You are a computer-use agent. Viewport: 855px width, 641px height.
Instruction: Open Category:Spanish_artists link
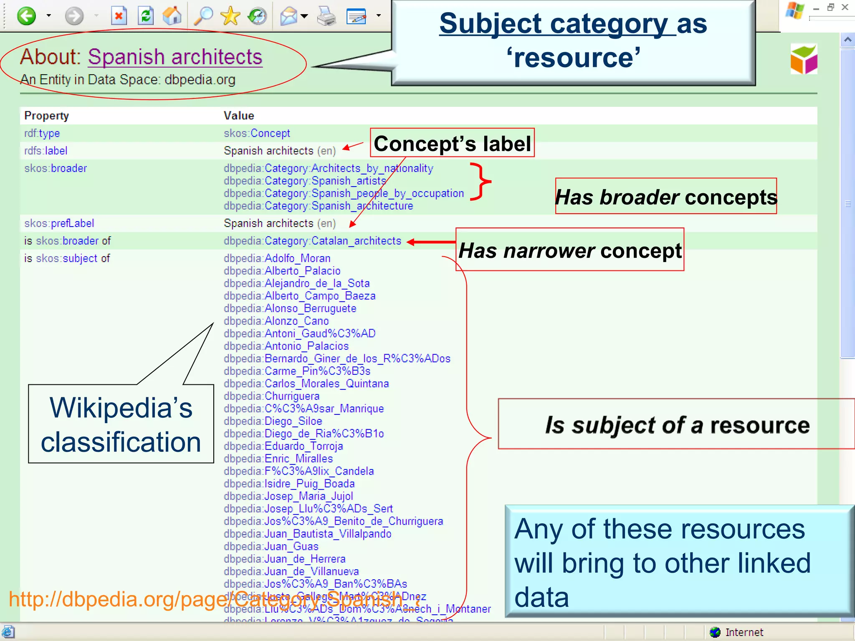coord(305,181)
